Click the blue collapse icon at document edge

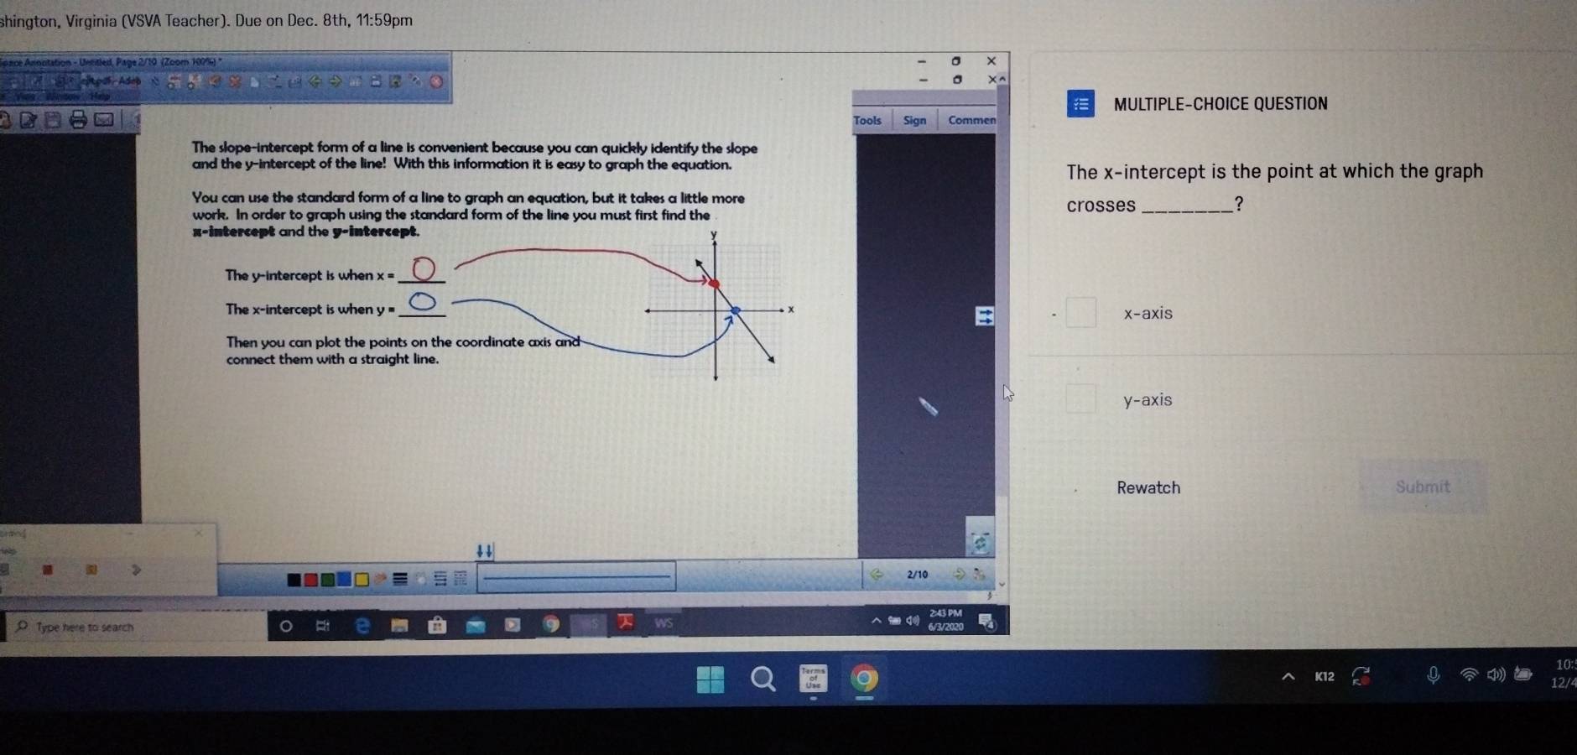(984, 315)
